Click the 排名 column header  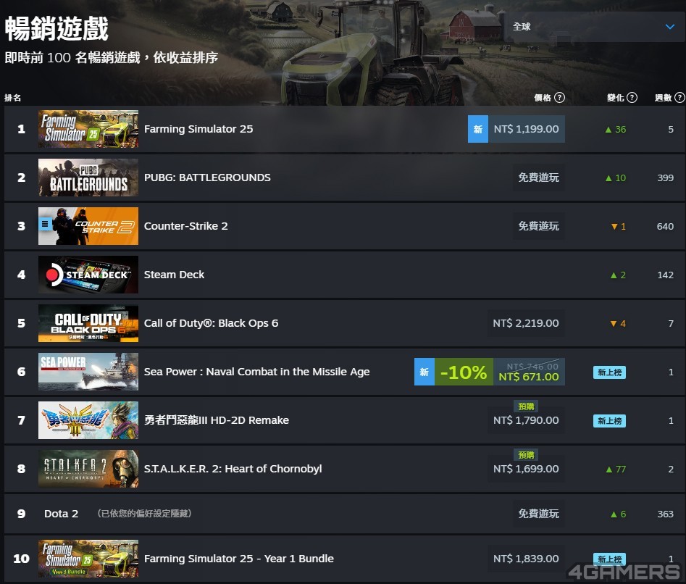pyautogui.click(x=13, y=98)
